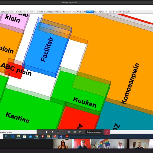Switch to the Scene 23 tab

[119, 12]
